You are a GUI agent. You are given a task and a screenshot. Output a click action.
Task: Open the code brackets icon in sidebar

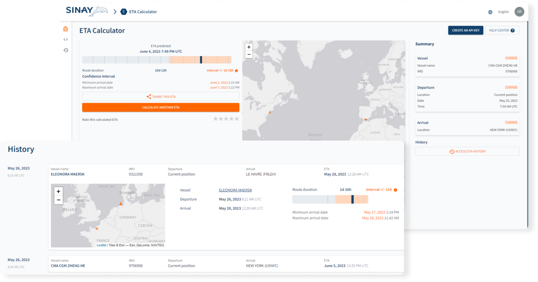tap(66, 40)
